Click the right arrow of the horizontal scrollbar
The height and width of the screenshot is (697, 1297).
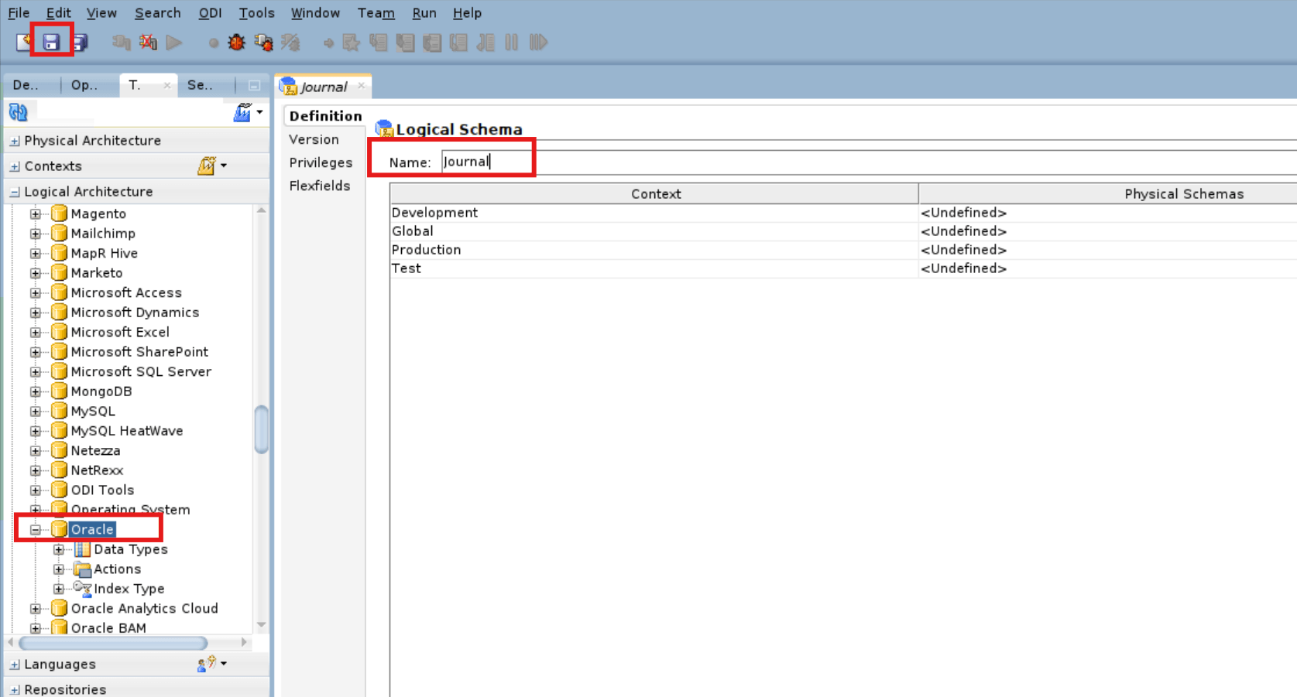point(245,643)
